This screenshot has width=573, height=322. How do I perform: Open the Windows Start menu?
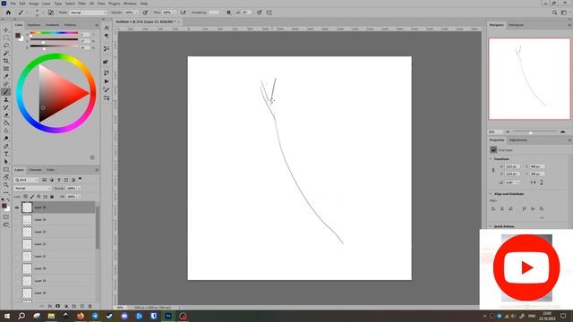tap(7, 316)
